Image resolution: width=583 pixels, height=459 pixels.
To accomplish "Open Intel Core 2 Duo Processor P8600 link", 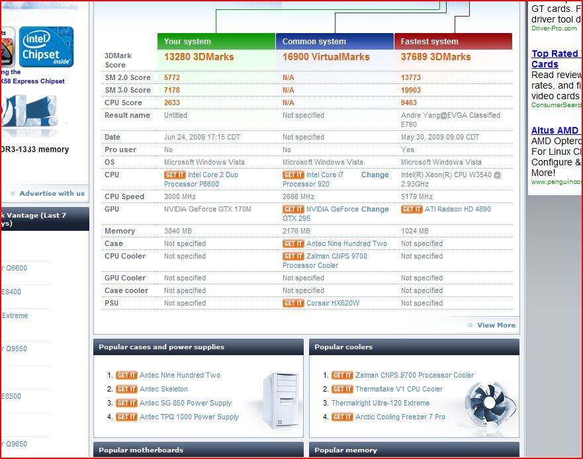I will 201,179.
